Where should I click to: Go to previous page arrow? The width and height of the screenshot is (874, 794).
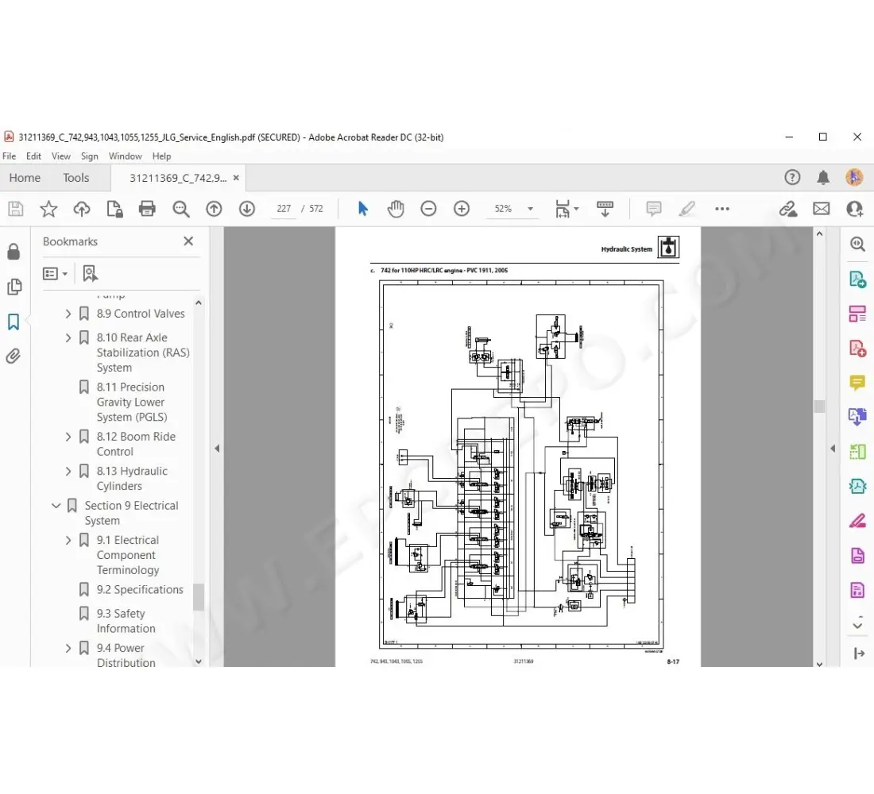tap(214, 209)
